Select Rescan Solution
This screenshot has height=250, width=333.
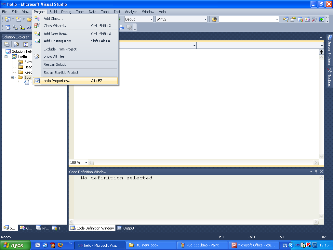75,64
